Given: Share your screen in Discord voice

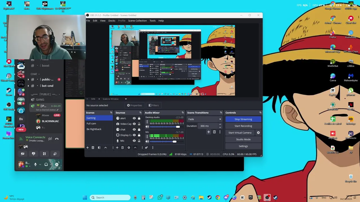Looking at the screenshot, I should coord(33,154).
